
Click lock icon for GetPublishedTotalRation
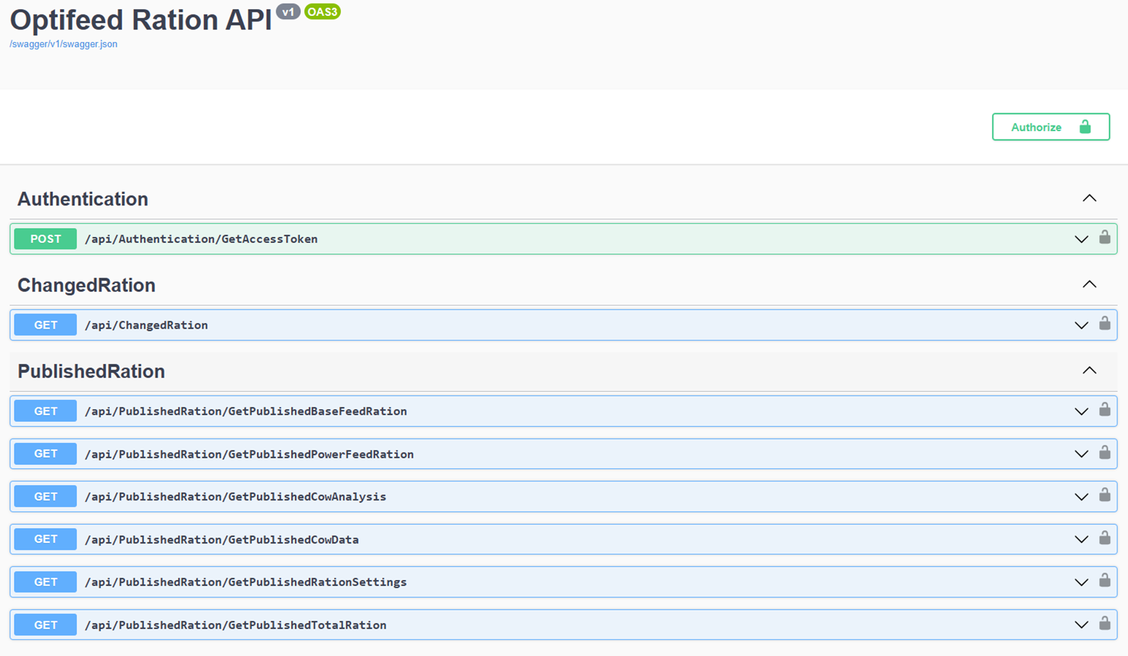click(x=1105, y=623)
